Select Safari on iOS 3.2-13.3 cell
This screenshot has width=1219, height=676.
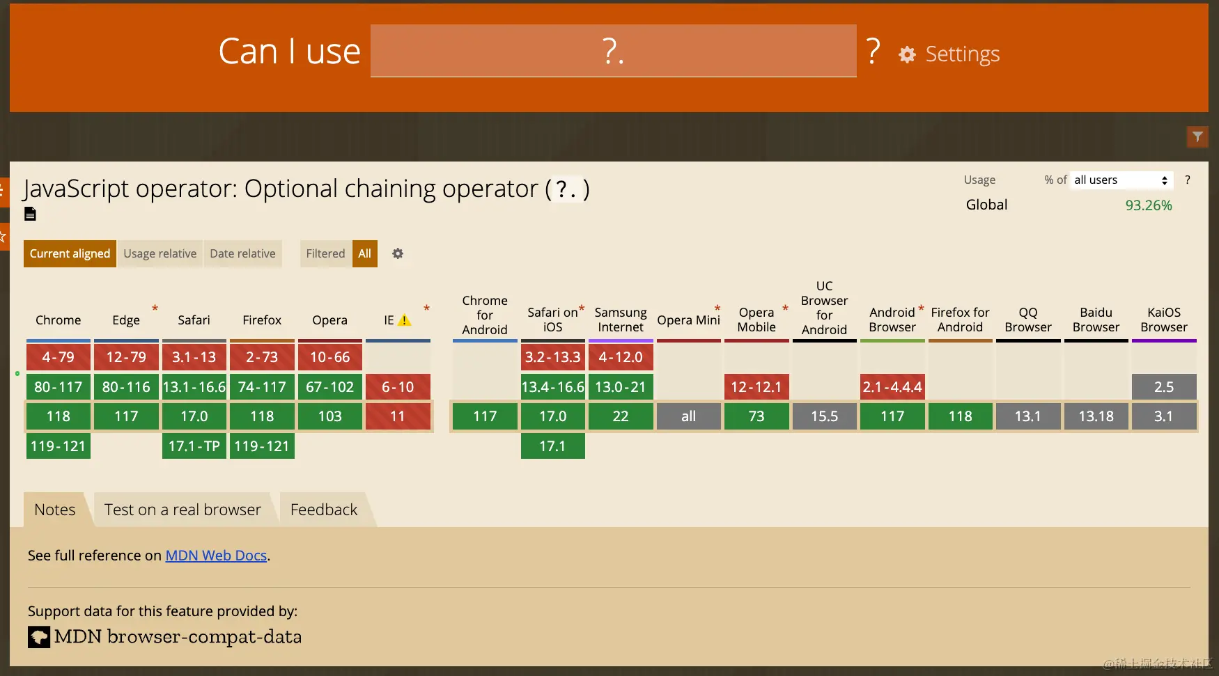553,357
